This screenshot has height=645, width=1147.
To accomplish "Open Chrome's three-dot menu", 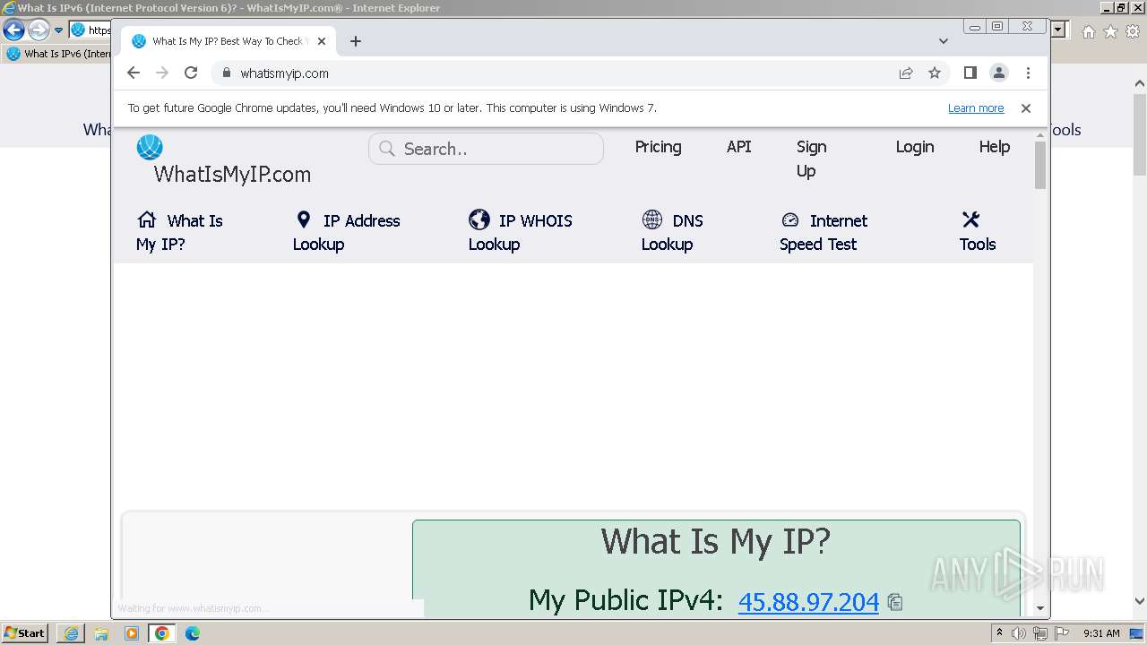I will click(x=1028, y=73).
